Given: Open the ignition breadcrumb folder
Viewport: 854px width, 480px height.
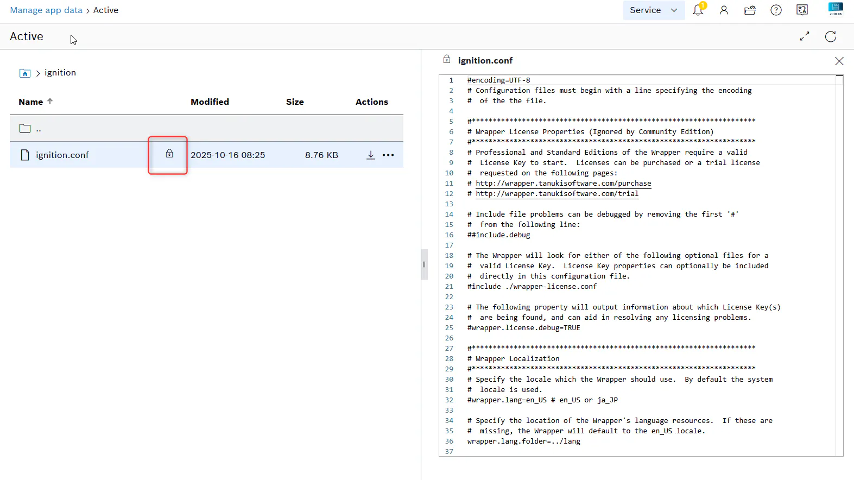Looking at the screenshot, I should coord(60,73).
